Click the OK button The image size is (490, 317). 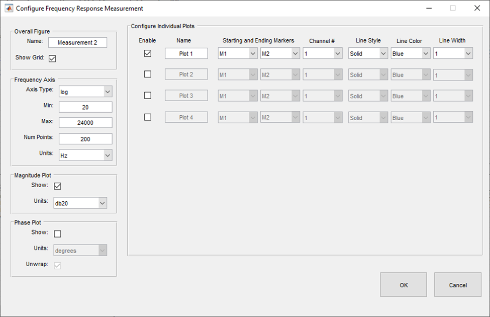click(x=403, y=284)
